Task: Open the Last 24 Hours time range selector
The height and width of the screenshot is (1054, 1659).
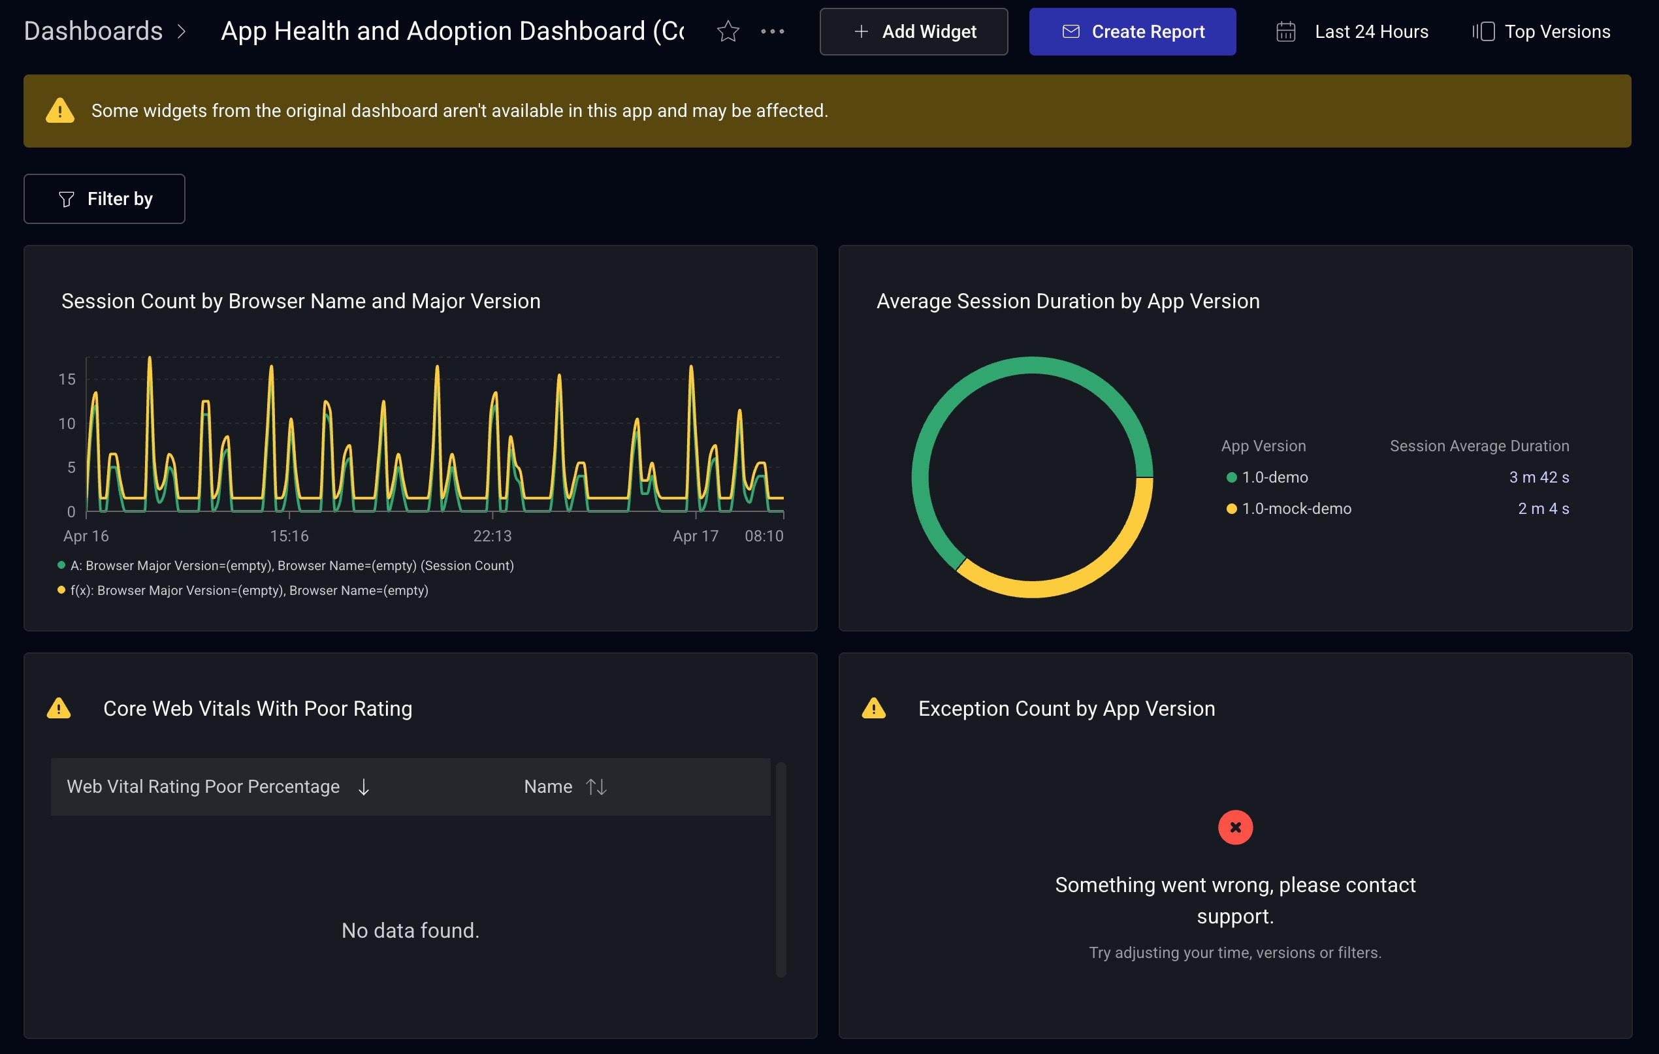Action: (1371, 31)
